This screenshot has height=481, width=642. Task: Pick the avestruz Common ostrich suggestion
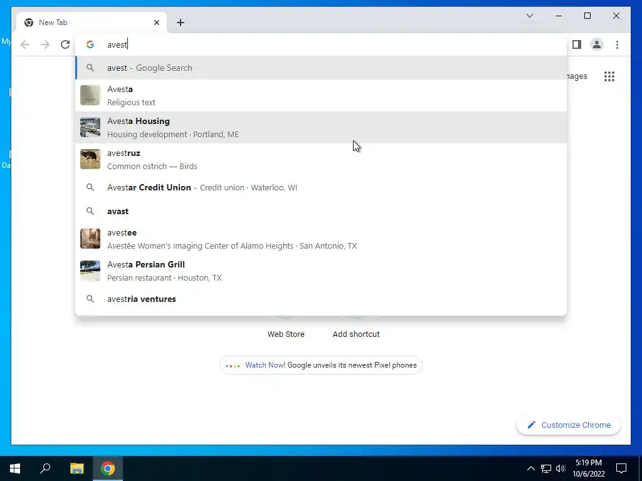[322, 160]
